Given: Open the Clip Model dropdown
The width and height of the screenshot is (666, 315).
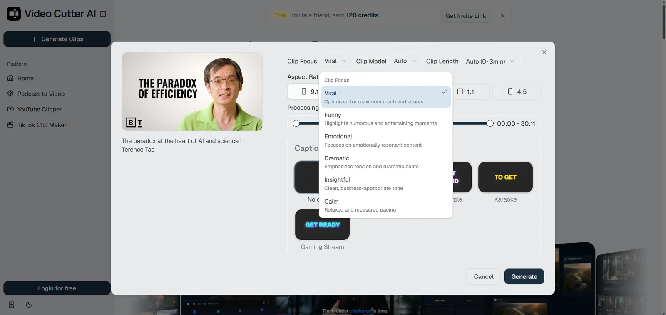Looking at the screenshot, I should 405,61.
